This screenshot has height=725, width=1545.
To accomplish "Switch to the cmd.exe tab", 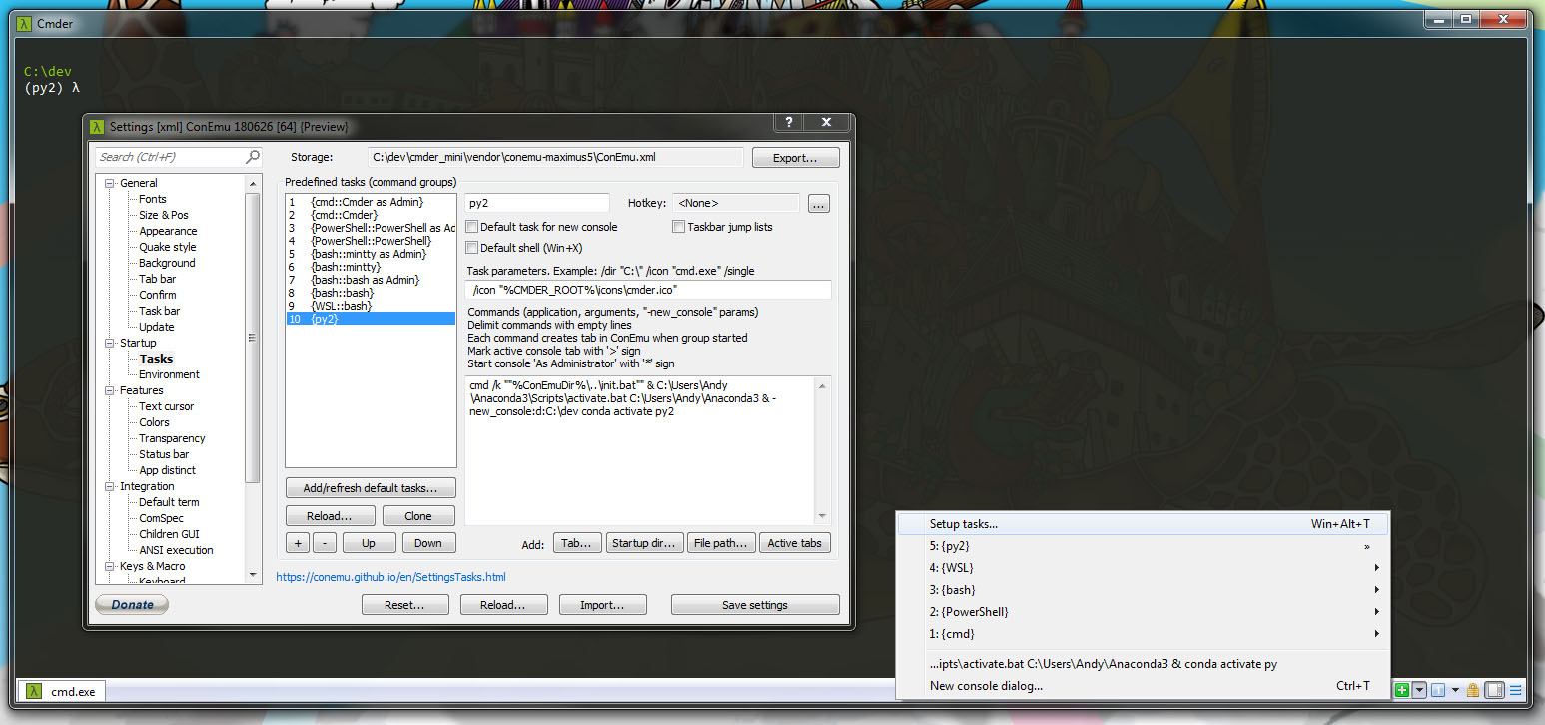I will pos(62,691).
